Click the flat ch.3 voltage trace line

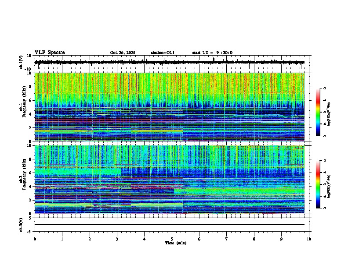[170, 225]
